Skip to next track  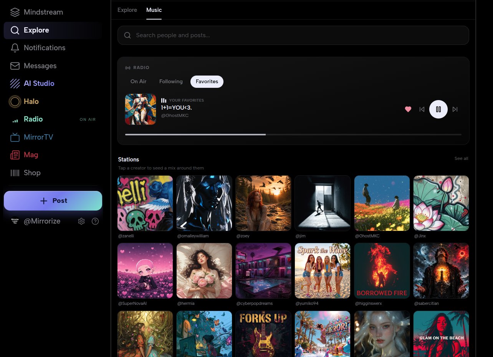point(455,109)
